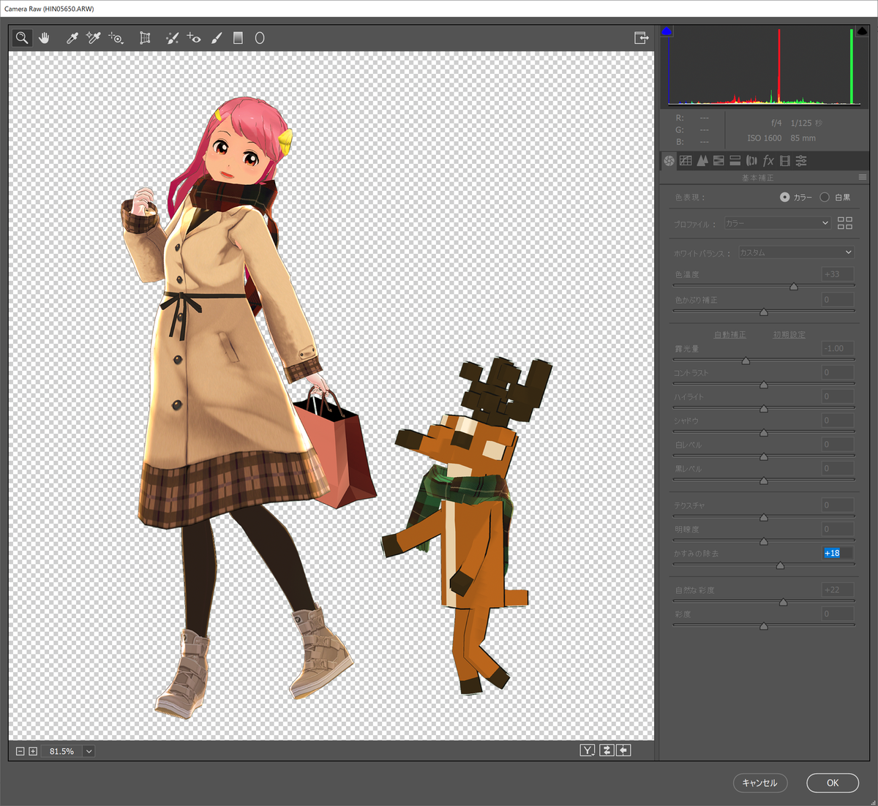
Task: Adjust the テクスチャ slider handle
Action: point(764,517)
